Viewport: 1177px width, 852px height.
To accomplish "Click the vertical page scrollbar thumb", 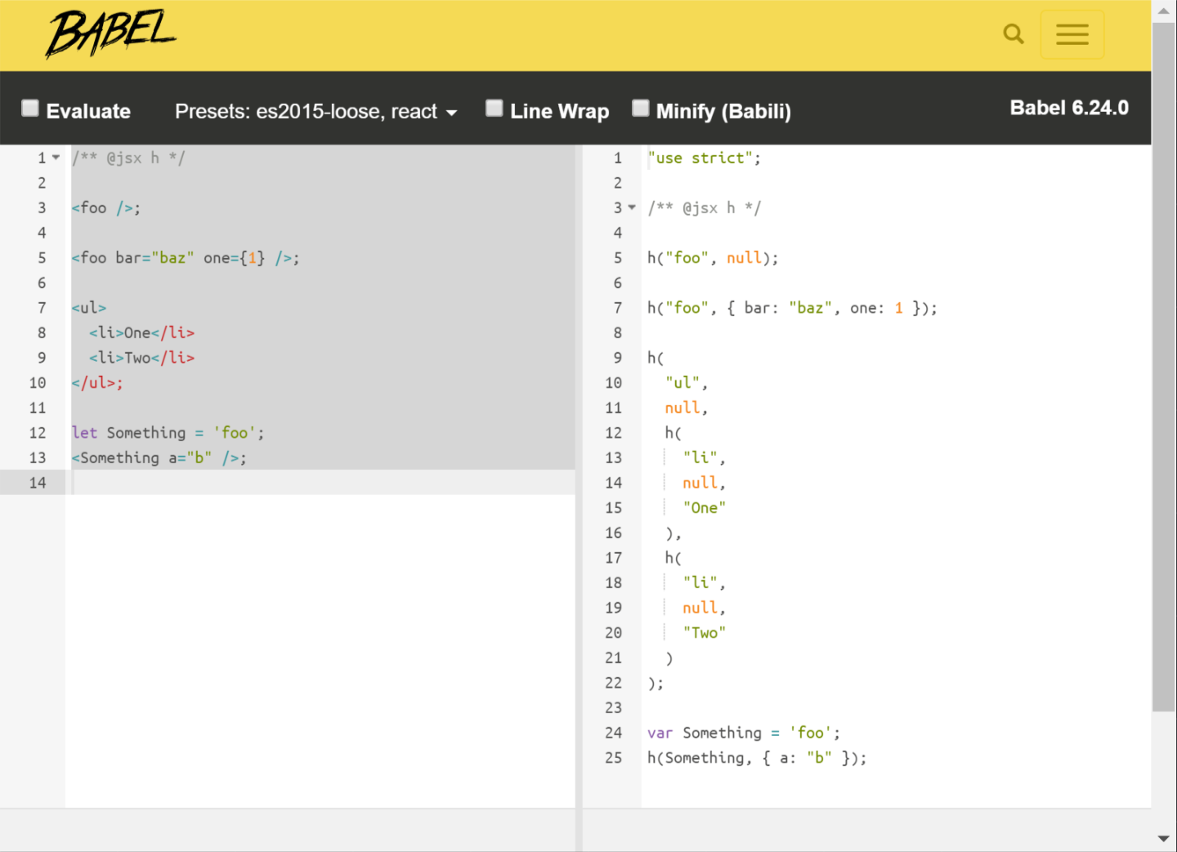I will pyautogui.click(x=1164, y=368).
